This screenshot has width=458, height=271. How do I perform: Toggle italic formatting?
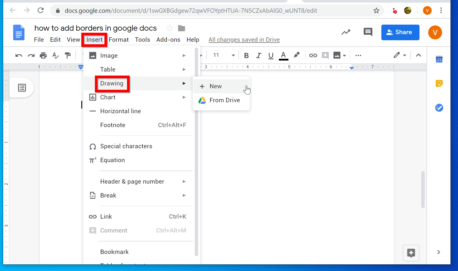[x=259, y=55]
